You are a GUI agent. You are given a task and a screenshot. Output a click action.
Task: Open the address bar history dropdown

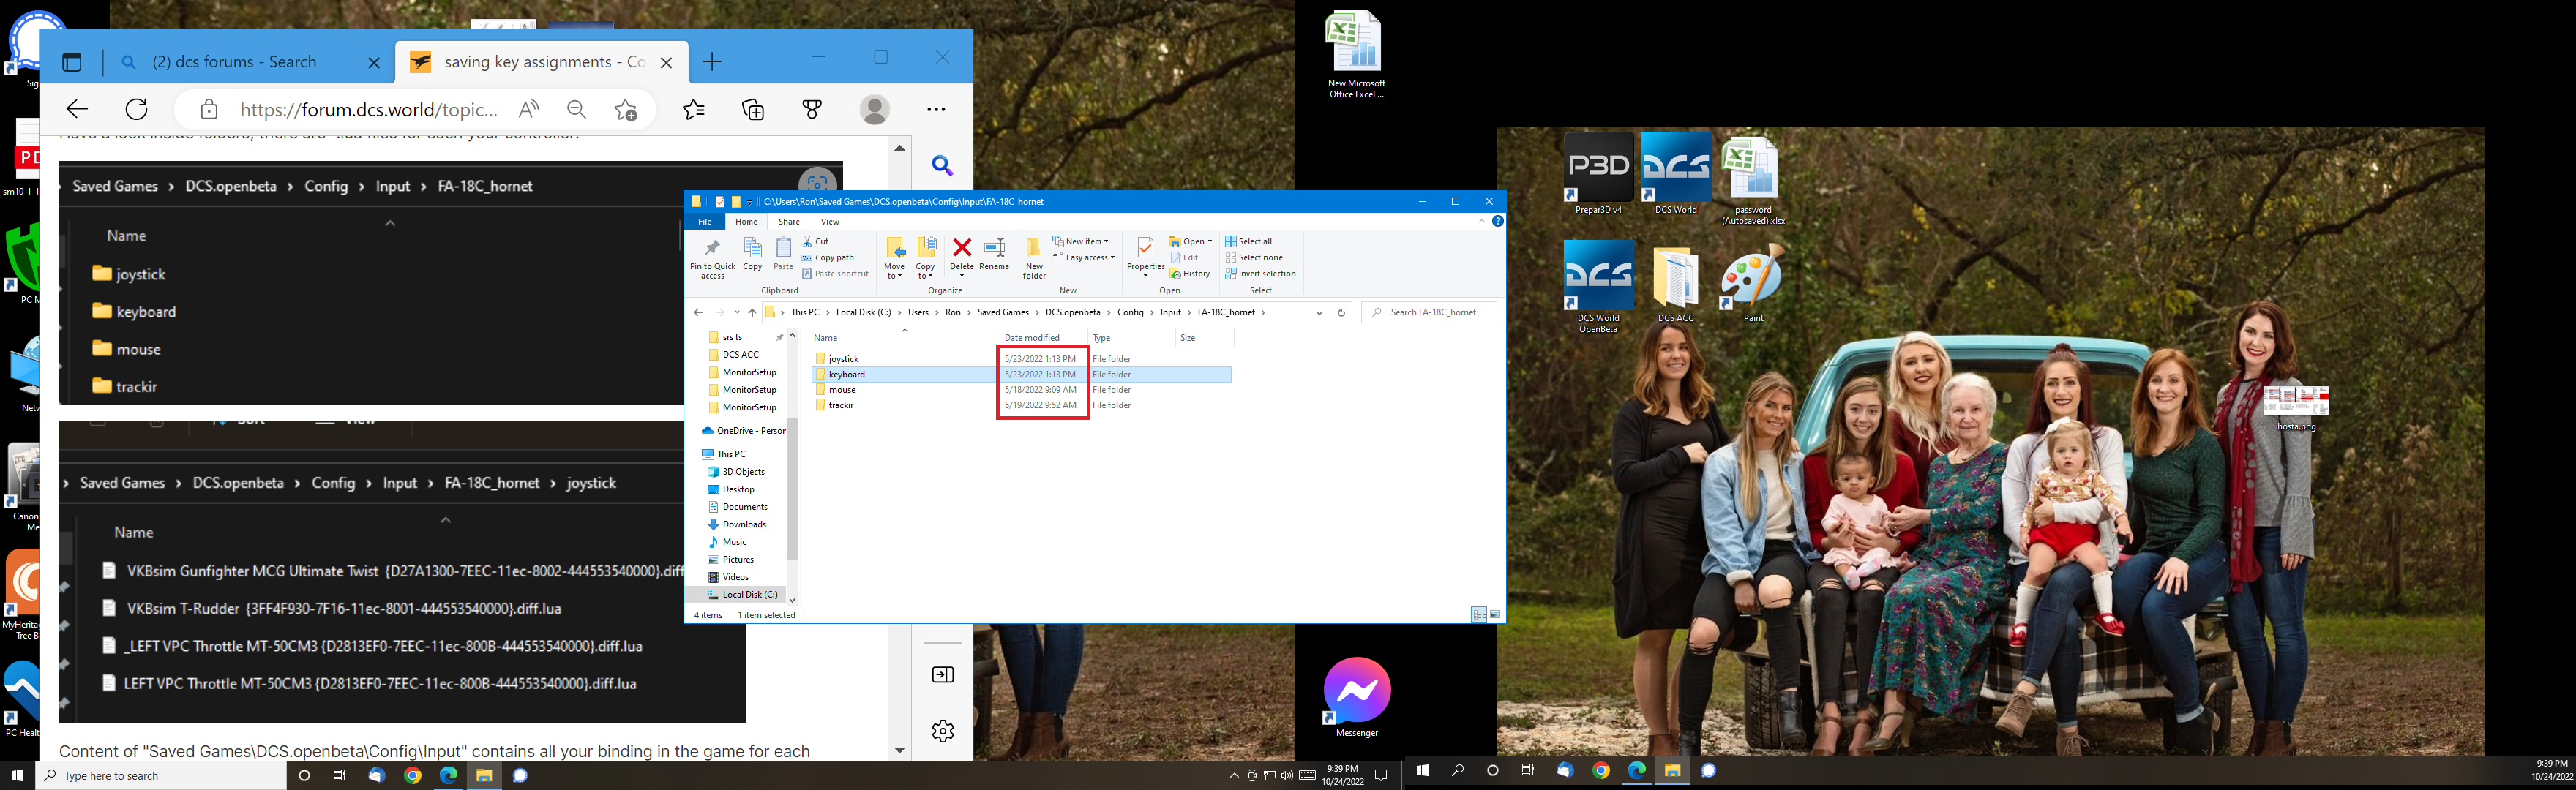pos(1319,312)
